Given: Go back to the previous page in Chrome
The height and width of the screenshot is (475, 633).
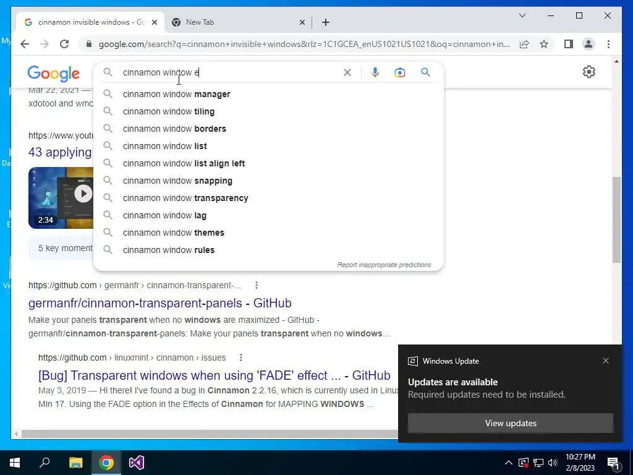Looking at the screenshot, I should [x=25, y=44].
